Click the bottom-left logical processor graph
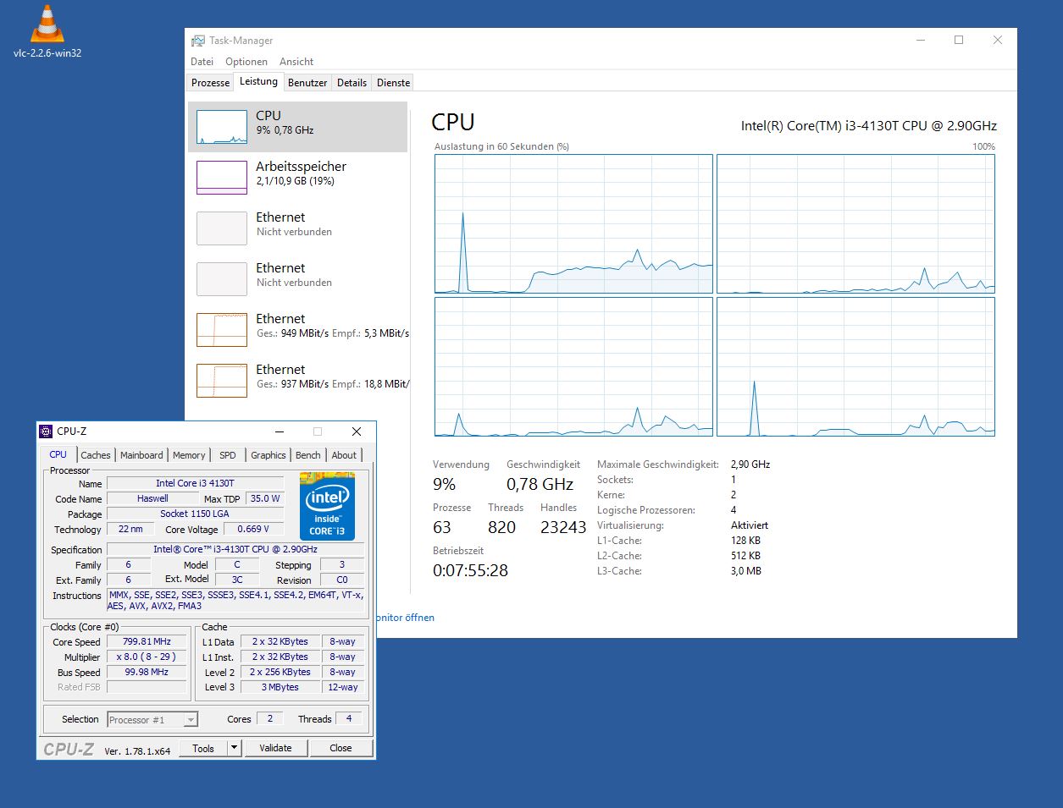1063x808 pixels. click(x=573, y=366)
